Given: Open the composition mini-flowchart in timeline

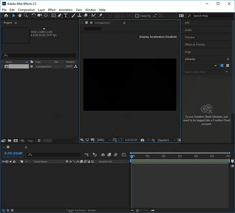Looking at the screenshot, I should (87, 155).
